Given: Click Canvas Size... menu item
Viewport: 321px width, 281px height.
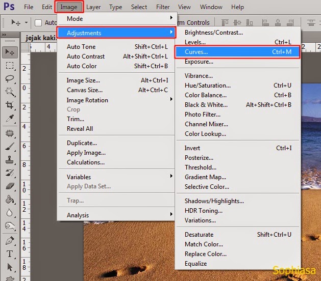Looking at the screenshot, I should point(117,90).
